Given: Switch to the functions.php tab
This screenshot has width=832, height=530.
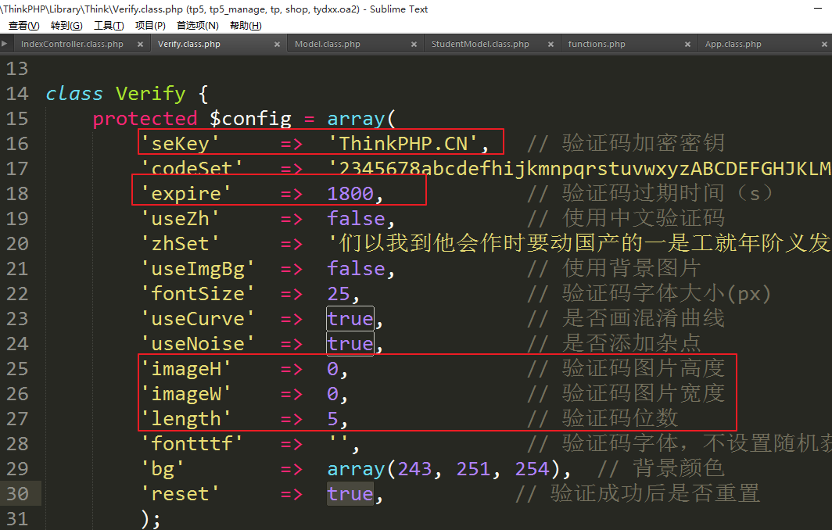Looking at the screenshot, I should point(597,45).
